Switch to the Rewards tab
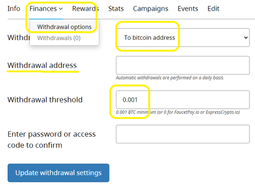Screen dimensions: 255x185 (85, 9)
